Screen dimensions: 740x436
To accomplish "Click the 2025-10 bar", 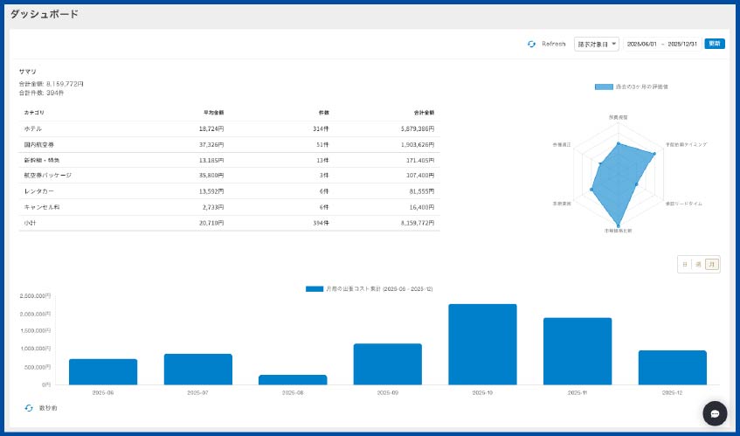I will [x=482, y=344].
